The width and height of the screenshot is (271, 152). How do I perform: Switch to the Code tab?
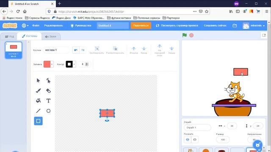[x=9, y=36]
